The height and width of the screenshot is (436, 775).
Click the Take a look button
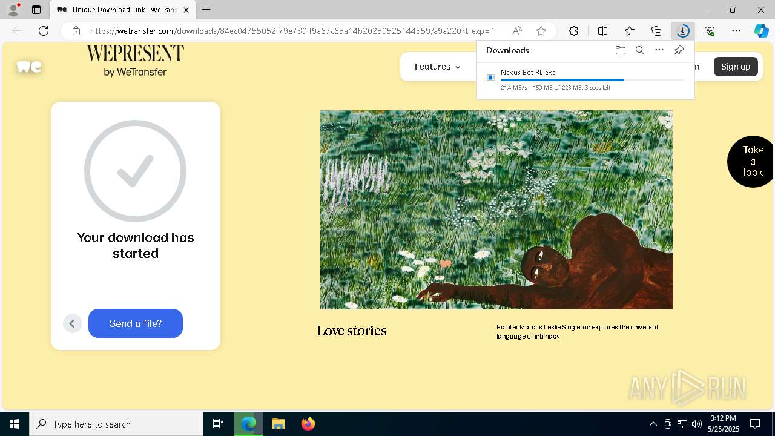tap(751, 161)
